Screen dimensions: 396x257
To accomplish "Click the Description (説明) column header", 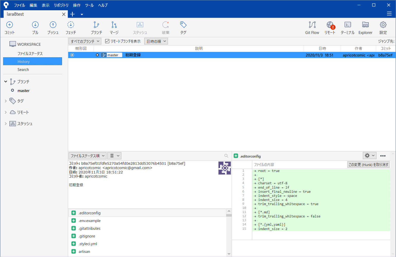I will pos(199,48).
